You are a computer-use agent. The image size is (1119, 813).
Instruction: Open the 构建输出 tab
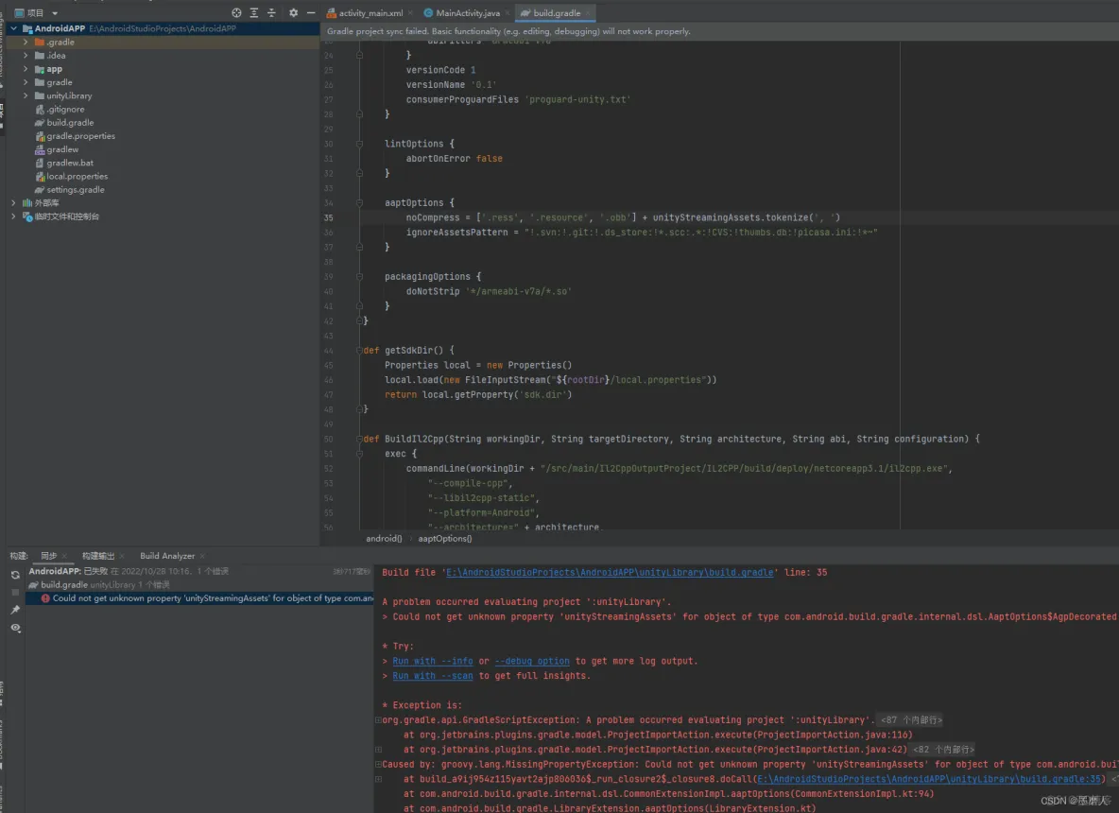click(97, 556)
